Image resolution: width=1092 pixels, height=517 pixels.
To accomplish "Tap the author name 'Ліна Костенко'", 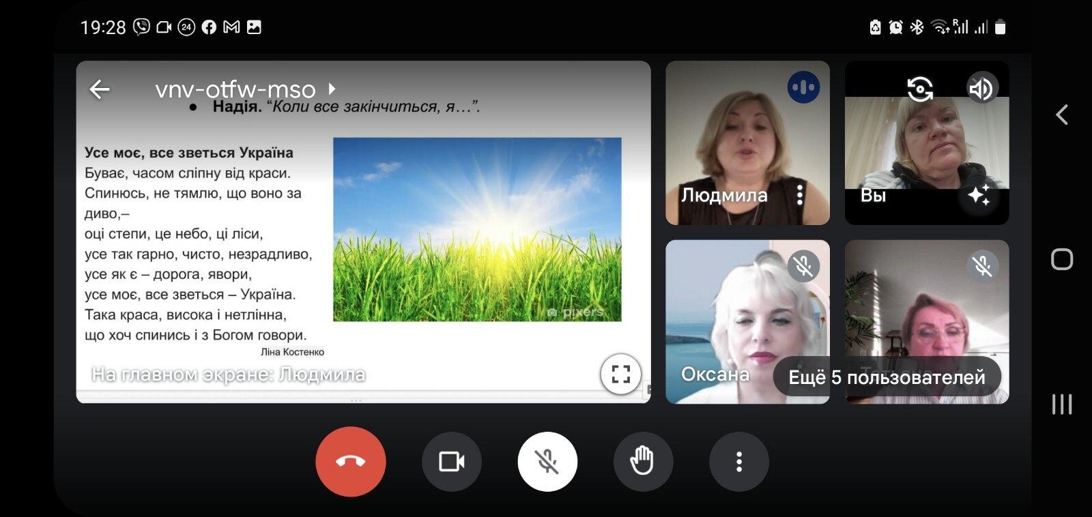I will (292, 352).
